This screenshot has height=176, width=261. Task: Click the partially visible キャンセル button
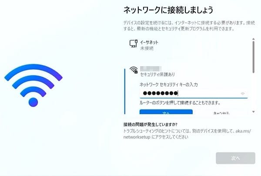221,113
